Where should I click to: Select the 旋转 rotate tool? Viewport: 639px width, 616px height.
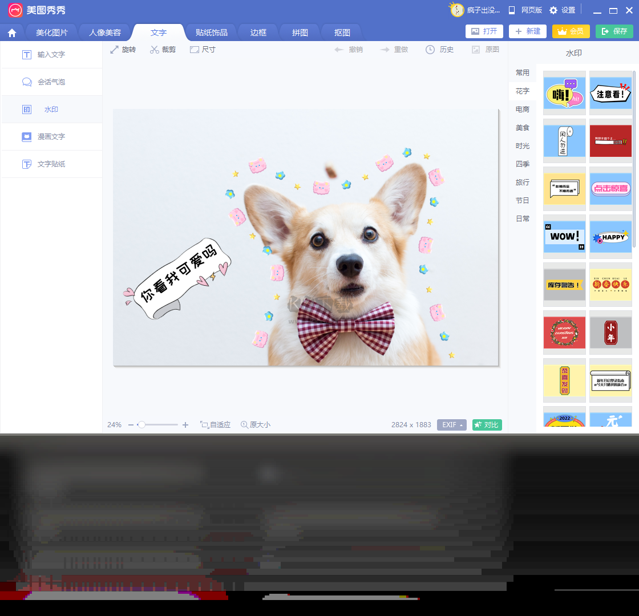pyautogui.click(x=123, y=50)
